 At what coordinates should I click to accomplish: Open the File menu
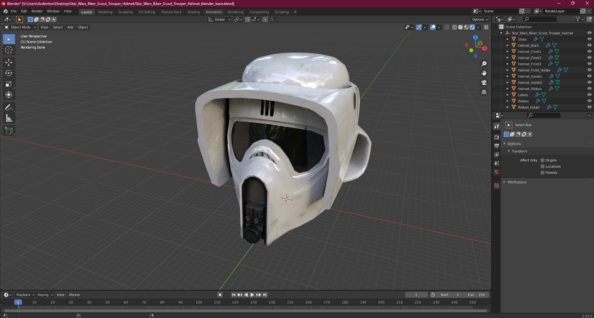tap(14, 11)
